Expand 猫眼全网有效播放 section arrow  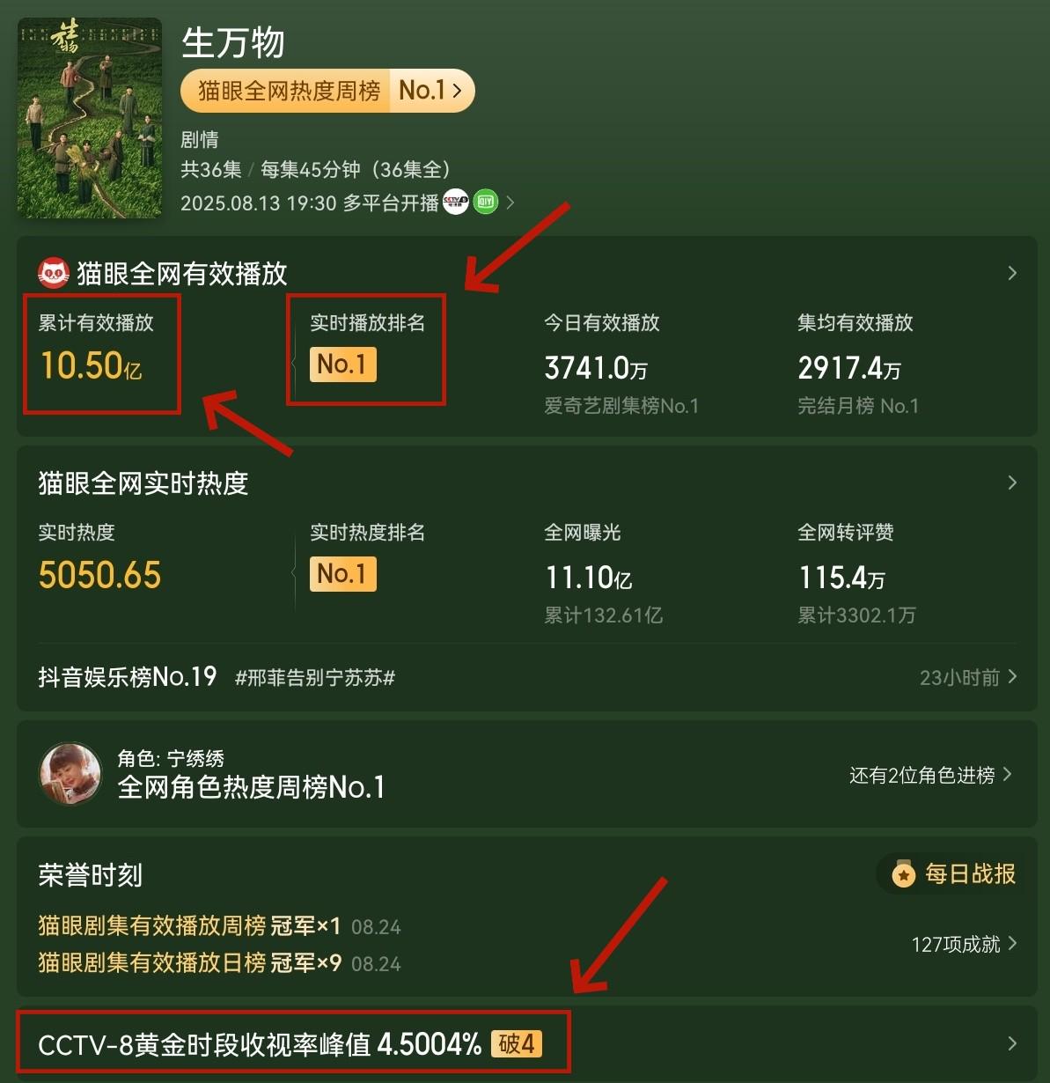(x=1012, y=273)
